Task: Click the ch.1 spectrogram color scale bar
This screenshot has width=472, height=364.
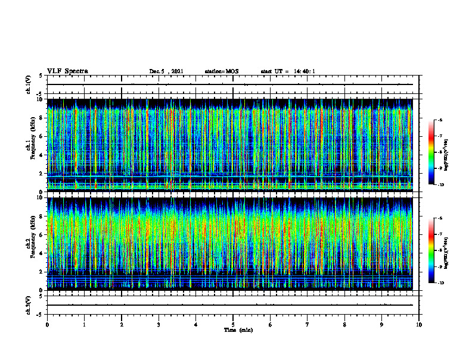Action: click(x=431, y=152)
